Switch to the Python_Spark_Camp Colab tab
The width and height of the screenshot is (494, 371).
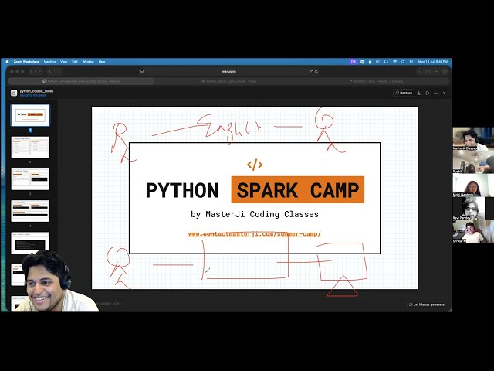pos(229,81)
